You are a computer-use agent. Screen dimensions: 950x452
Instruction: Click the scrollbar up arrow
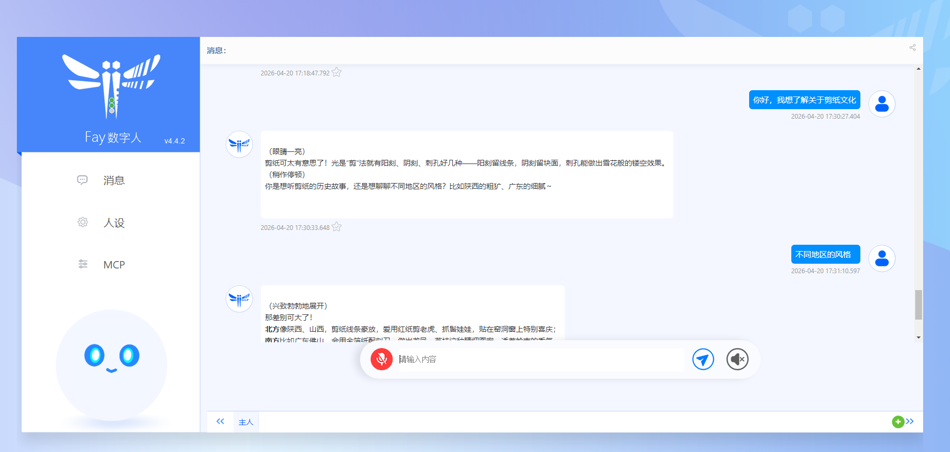(919, 69)
